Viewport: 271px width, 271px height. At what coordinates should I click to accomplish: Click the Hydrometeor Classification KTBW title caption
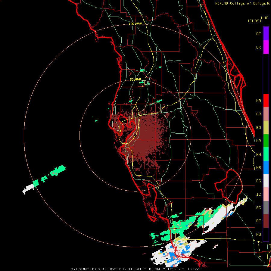coord(135,269)
